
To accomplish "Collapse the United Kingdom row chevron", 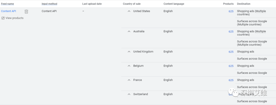I will (x=129, y=52).
